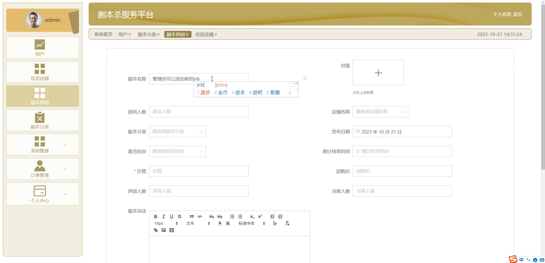Clear text formatting in the editor
This screenshot has width=545, height=263.
[x=287, y=223]
